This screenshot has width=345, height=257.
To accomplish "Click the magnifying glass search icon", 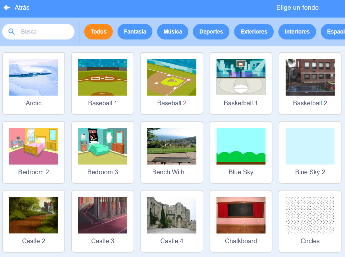I will (x=12, y=32).
